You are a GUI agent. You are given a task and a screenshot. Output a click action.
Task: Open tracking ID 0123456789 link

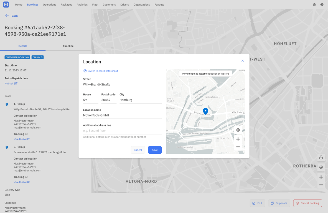[22, 139]
